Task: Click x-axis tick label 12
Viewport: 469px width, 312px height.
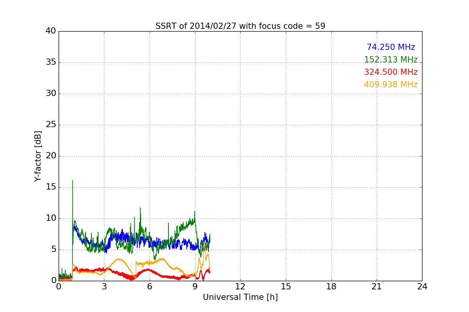Action: pos(240,287)
